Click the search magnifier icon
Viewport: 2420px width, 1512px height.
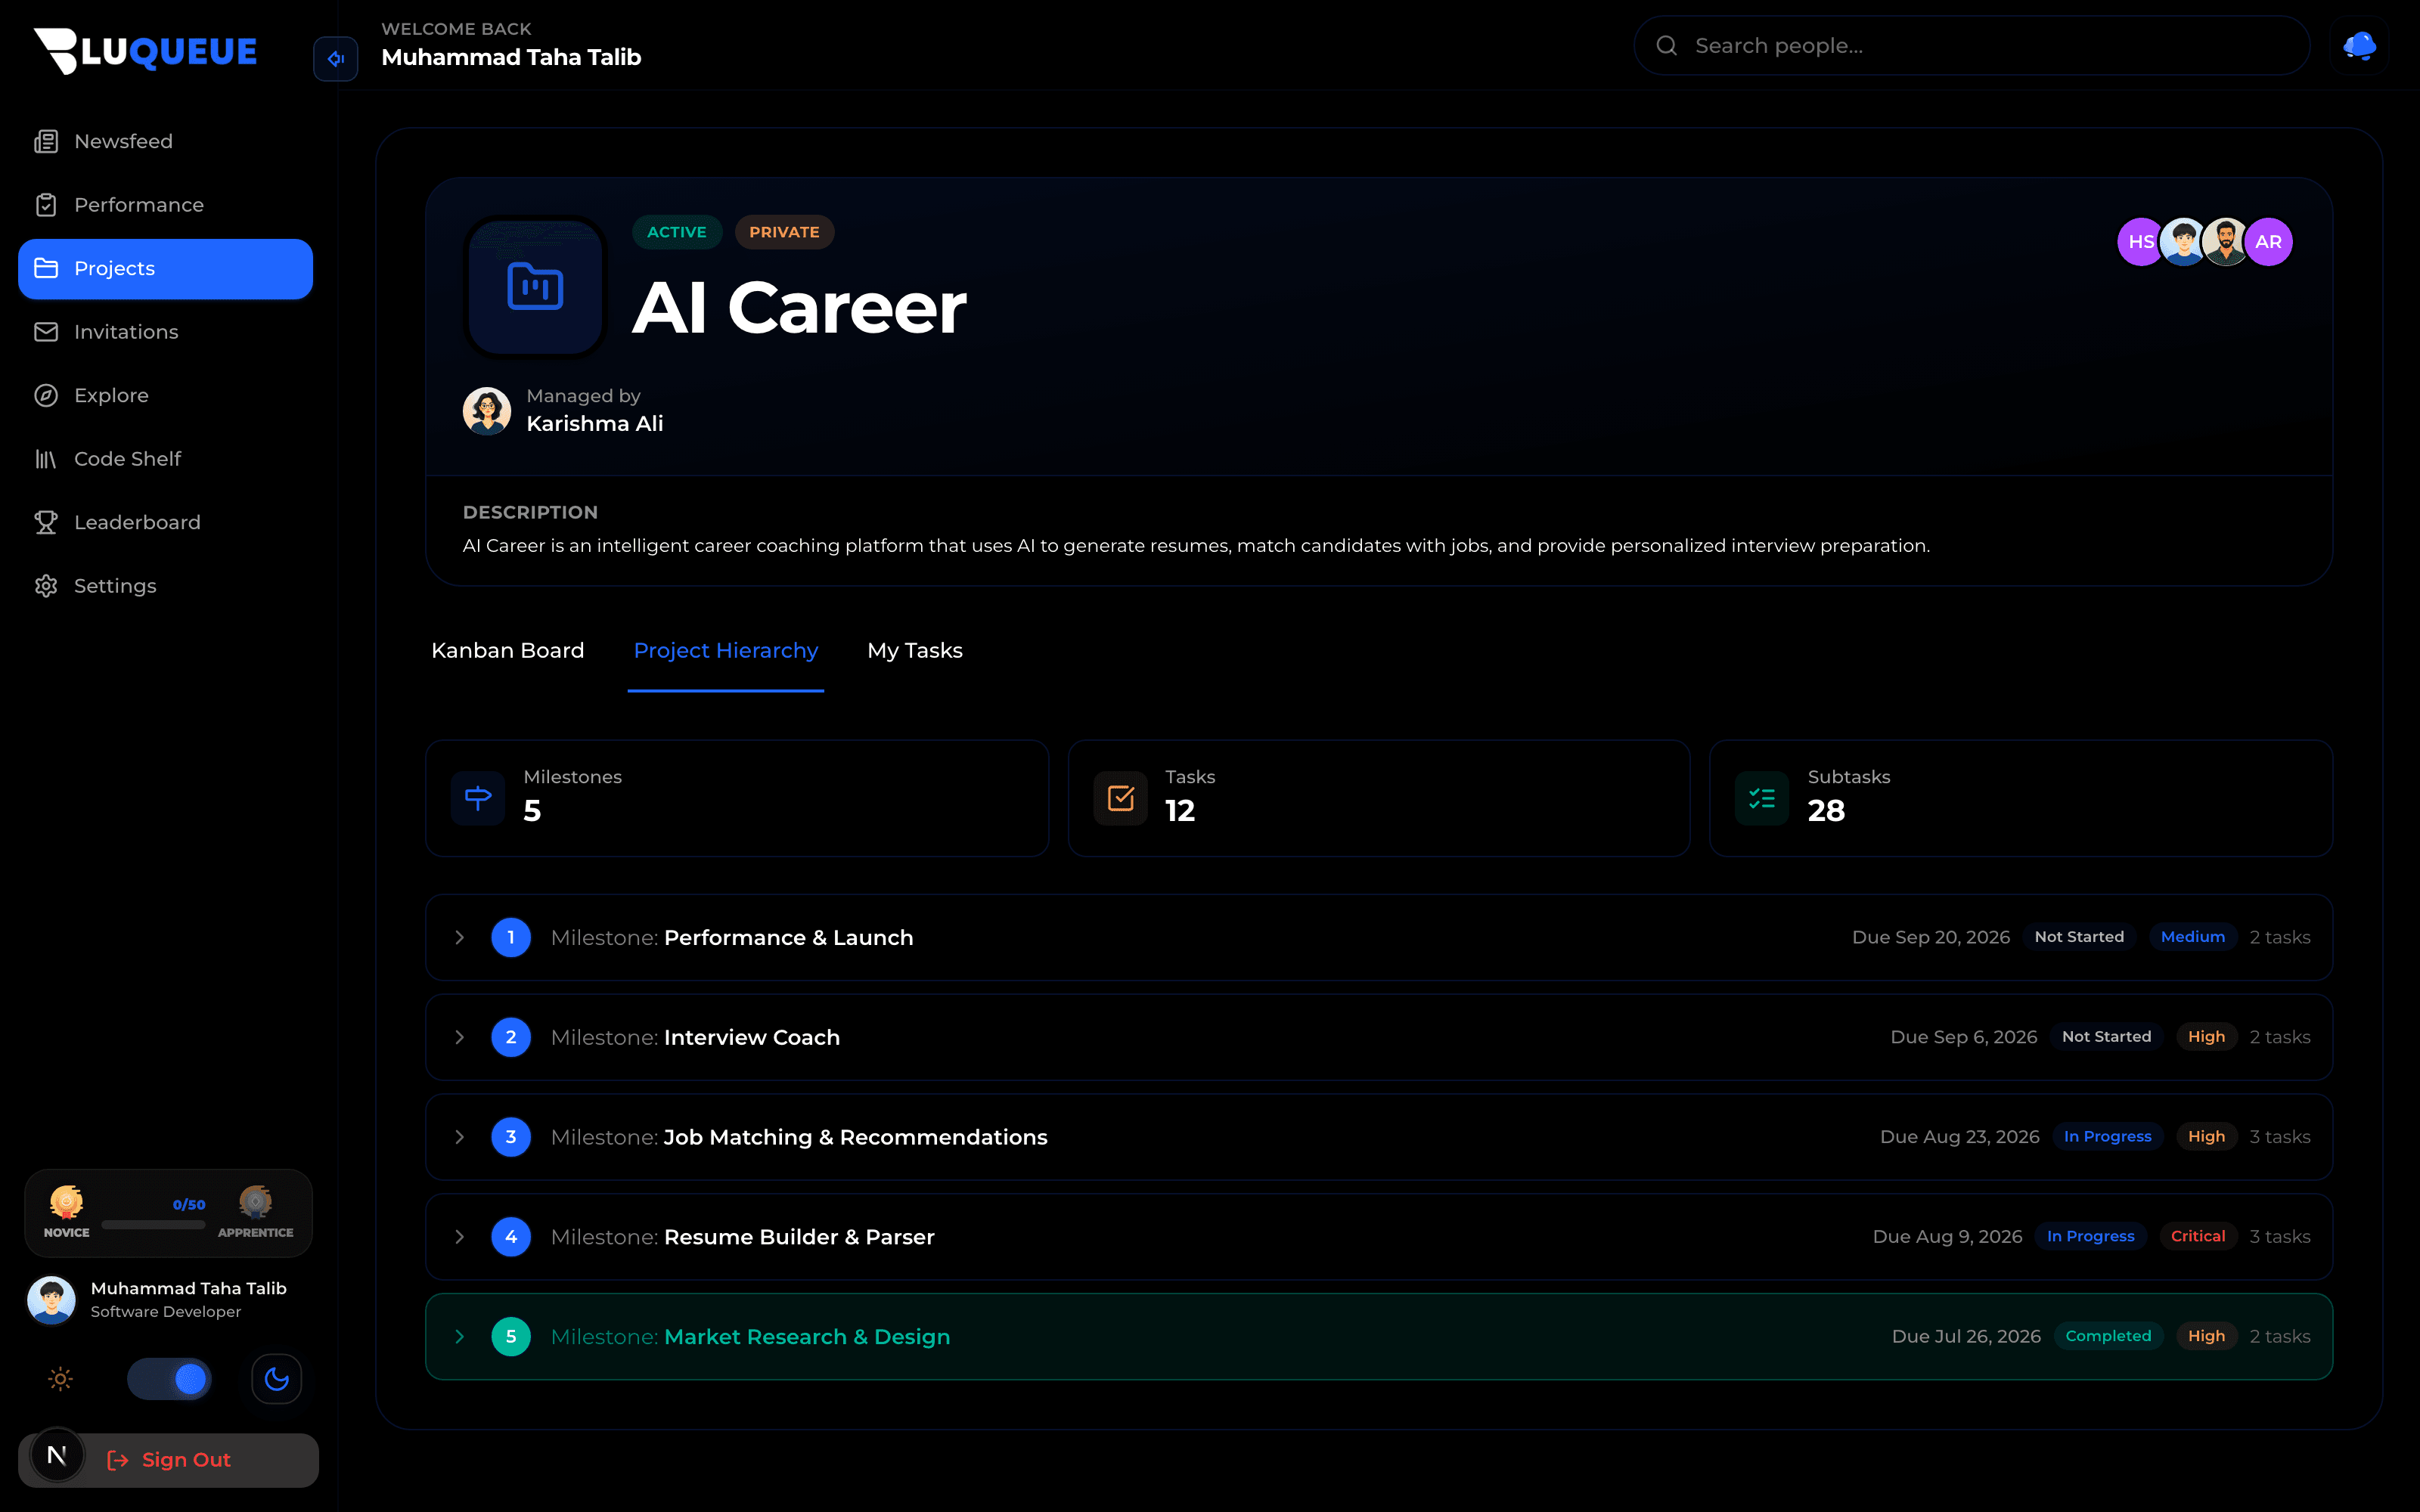tap(1666, 45)
